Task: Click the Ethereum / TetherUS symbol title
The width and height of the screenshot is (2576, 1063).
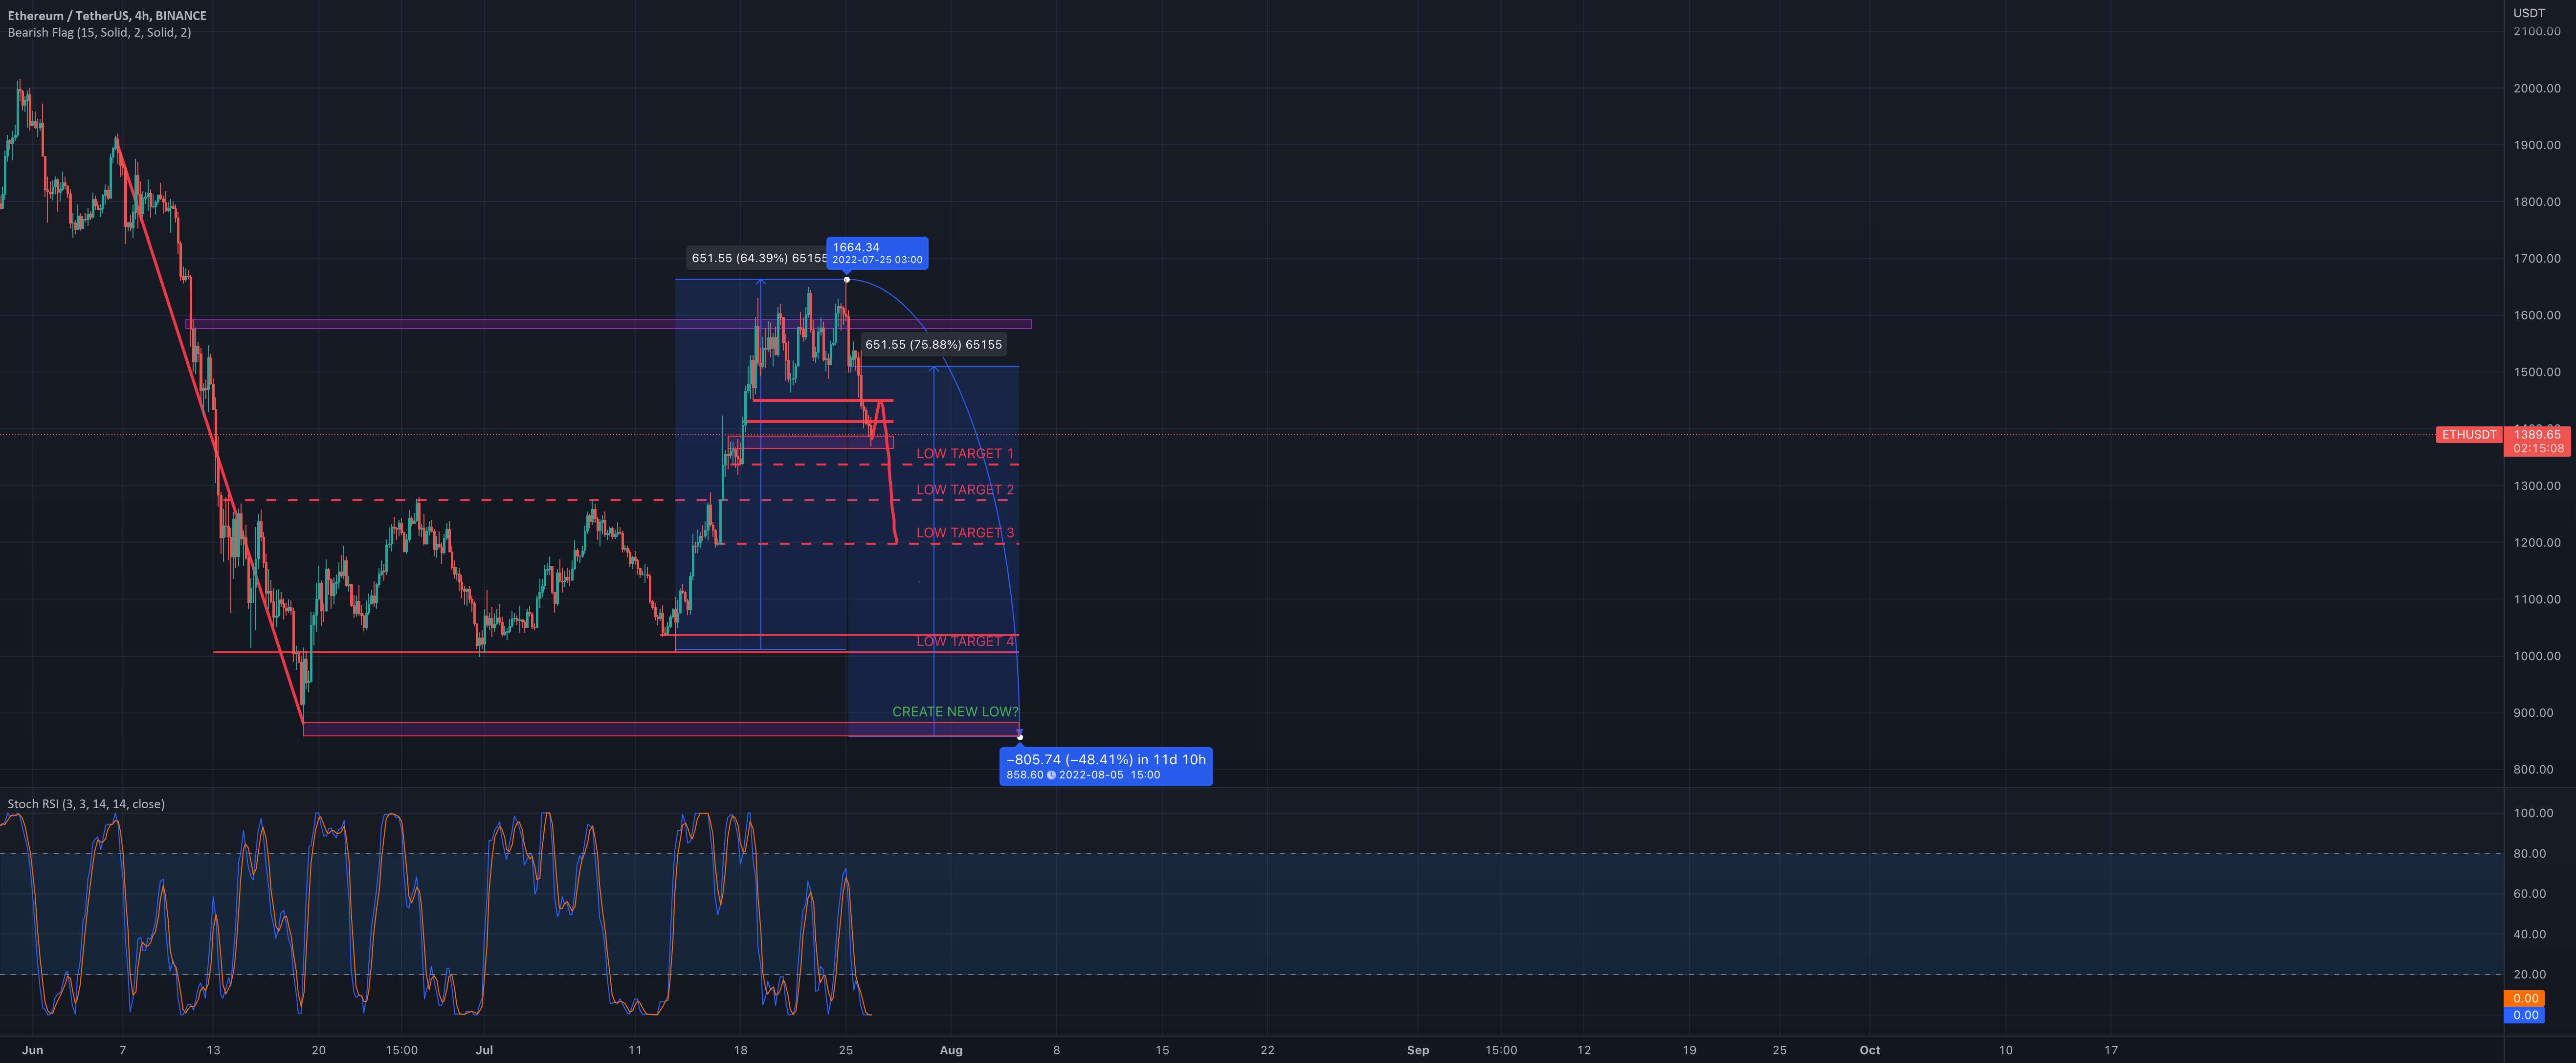Action: pos(107,16)
